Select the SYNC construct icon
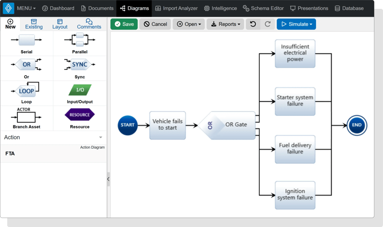Image resolution: width=383 pixels, height=227 pixels. (80, 64)
